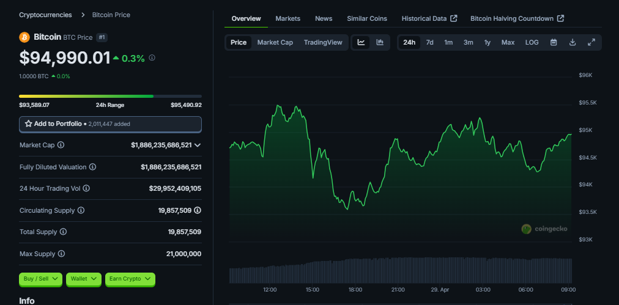Click the $95,490.92 high range value
Image resolution: width=619 pixels, height=305 pixels.
coord(186,105)
